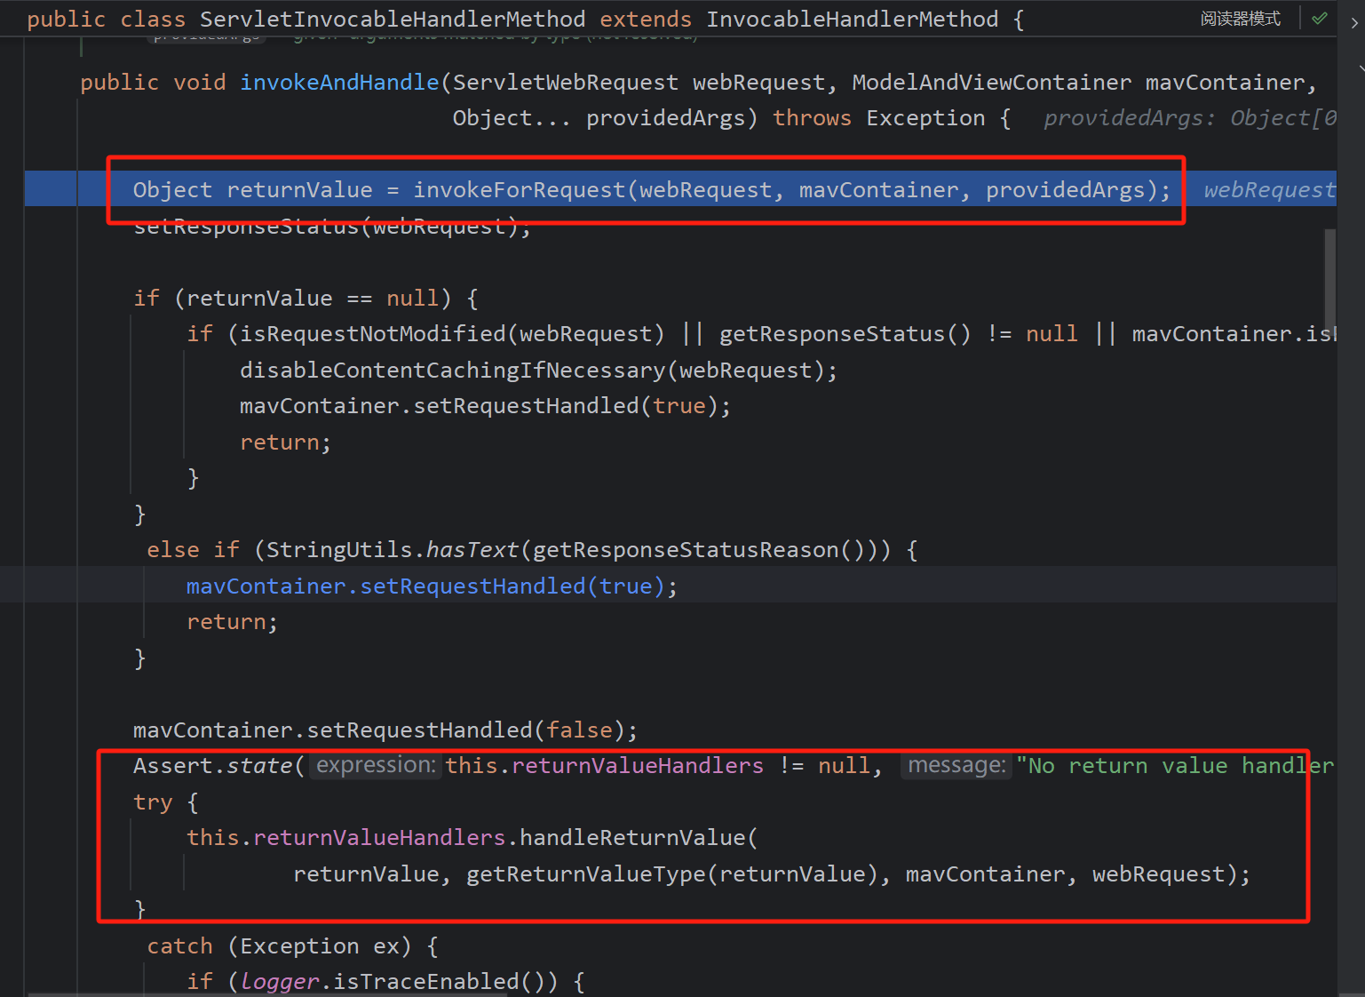The height and width of the screenshot is (997, 1365).
Task: Click the right-pointing chevron beside the checkmark
Action: [1354, 23]
